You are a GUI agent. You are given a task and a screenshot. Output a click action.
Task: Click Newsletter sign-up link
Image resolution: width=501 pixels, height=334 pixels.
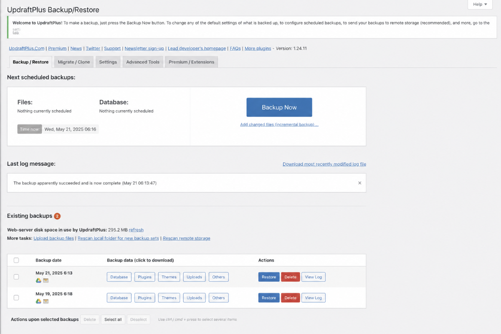click(x=144, y=48)
